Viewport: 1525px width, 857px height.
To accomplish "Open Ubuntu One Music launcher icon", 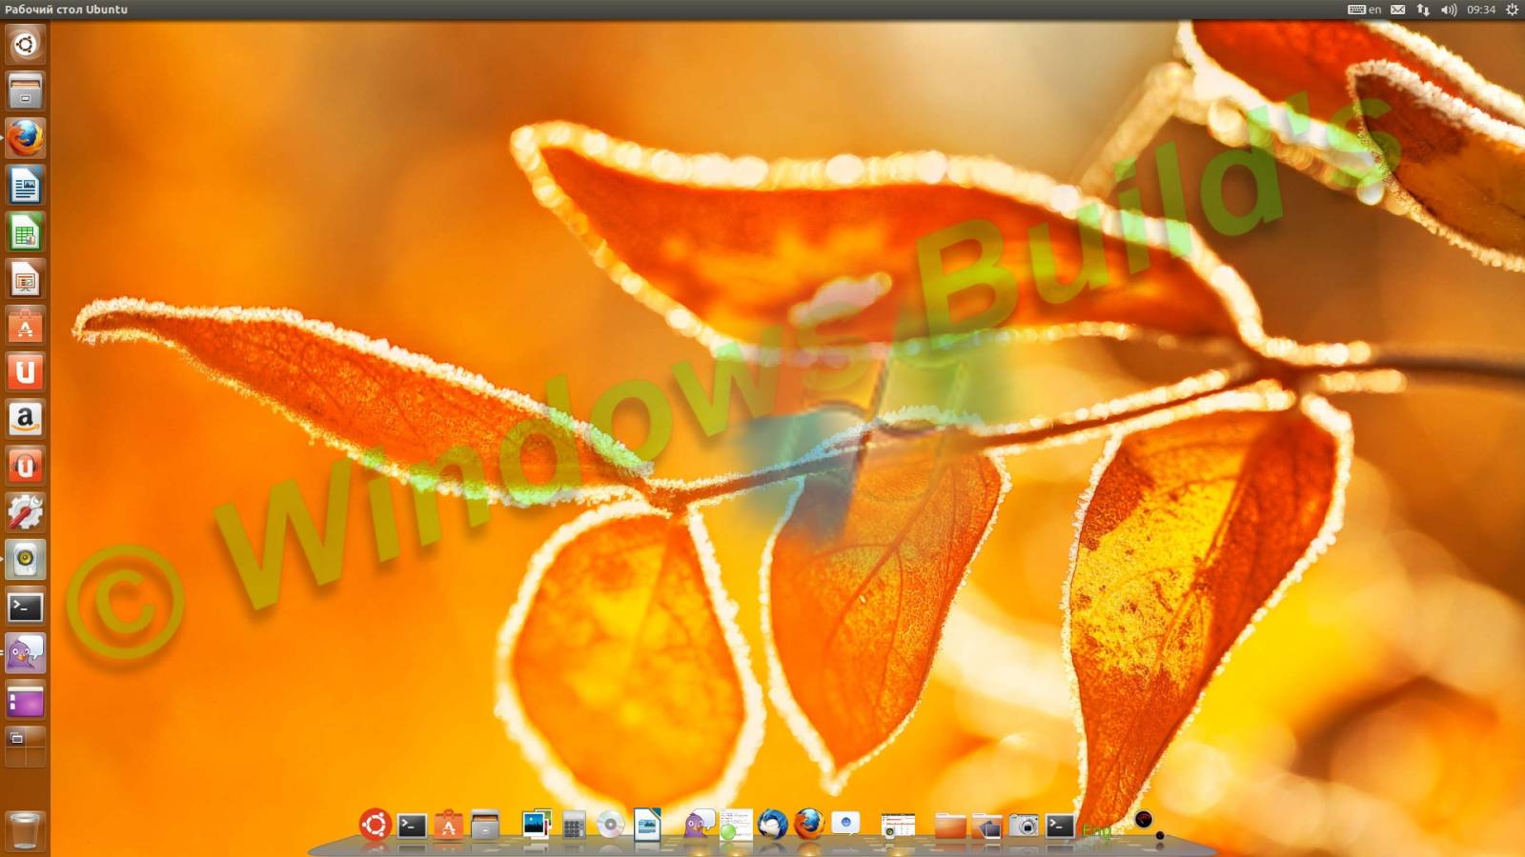I will [25, 465].
